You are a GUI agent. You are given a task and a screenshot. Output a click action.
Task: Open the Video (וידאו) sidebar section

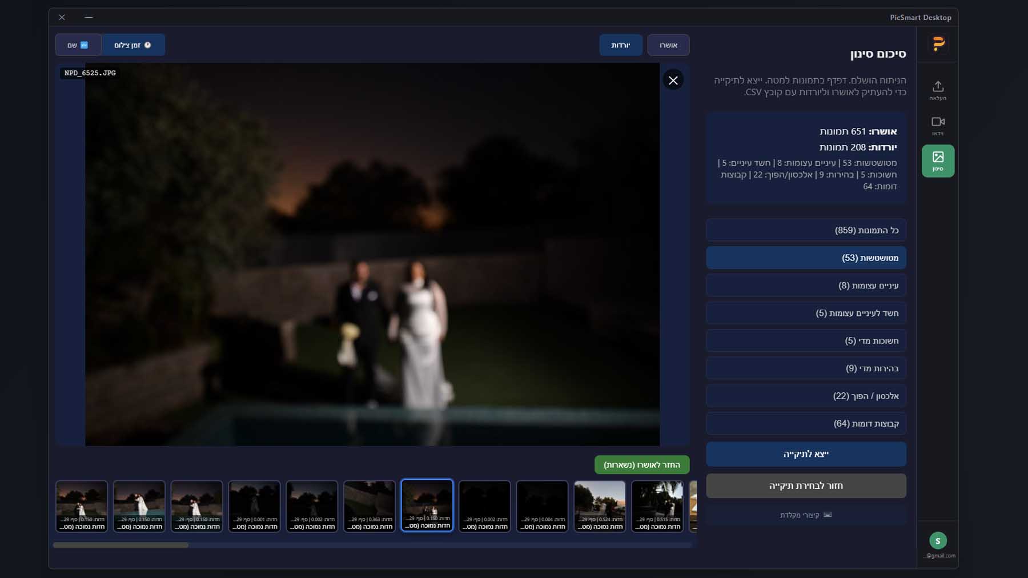click(938, 126)
